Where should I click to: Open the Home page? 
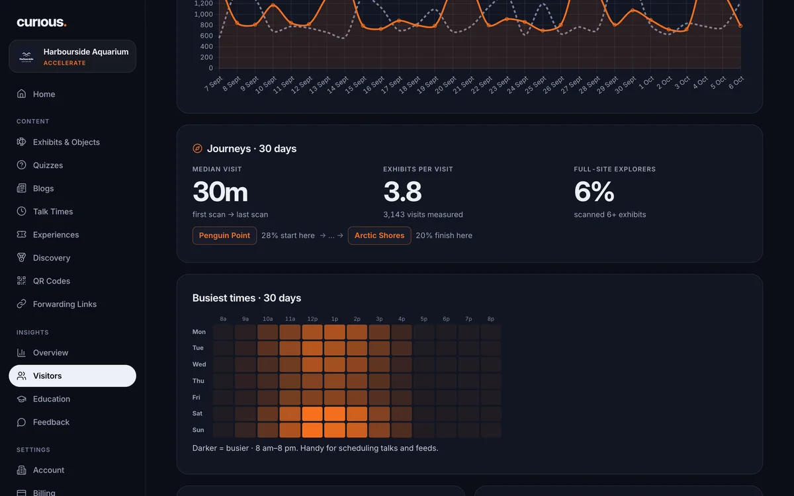click(73, 94)
